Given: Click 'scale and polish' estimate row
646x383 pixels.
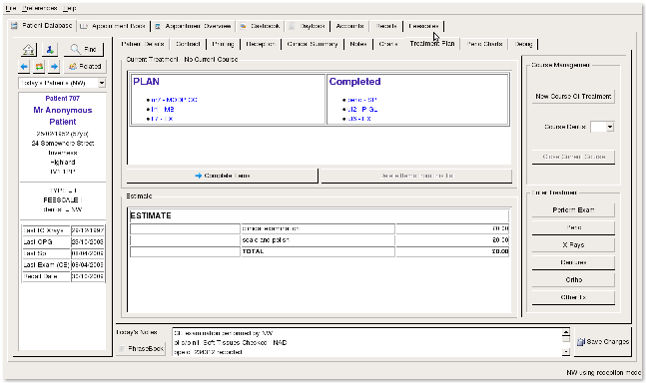Looking at the screenshot, I should click(320, 239).
